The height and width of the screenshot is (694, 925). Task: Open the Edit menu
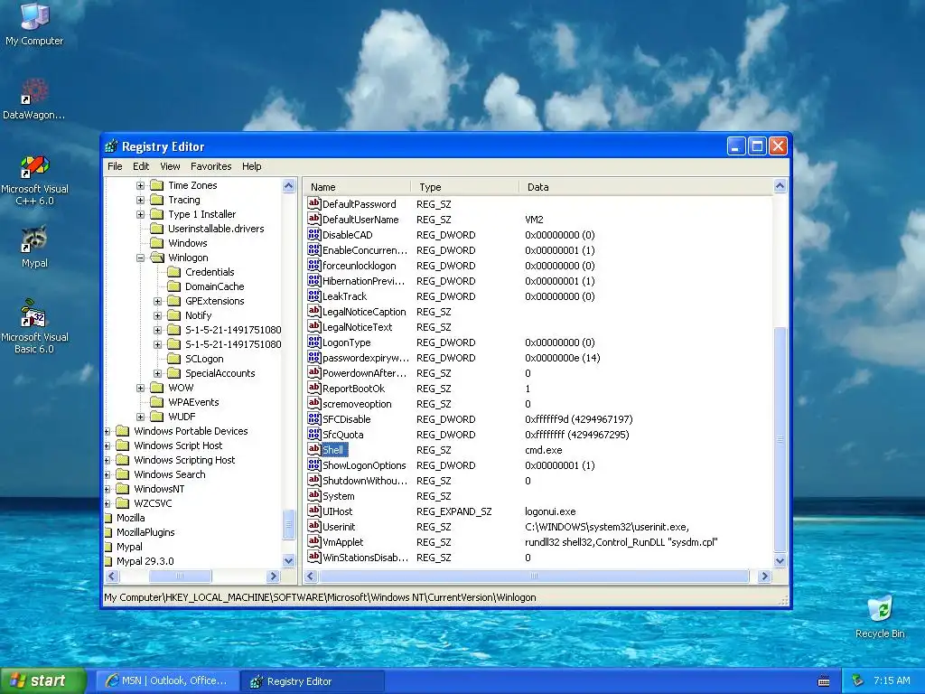(x=141, y=166)
